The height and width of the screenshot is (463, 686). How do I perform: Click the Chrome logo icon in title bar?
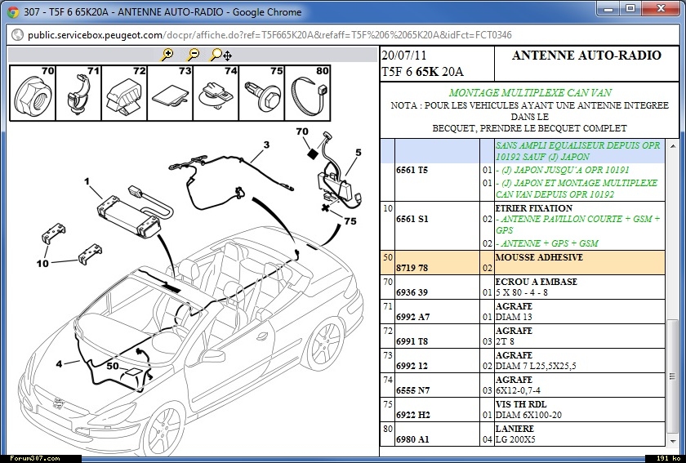13,11
